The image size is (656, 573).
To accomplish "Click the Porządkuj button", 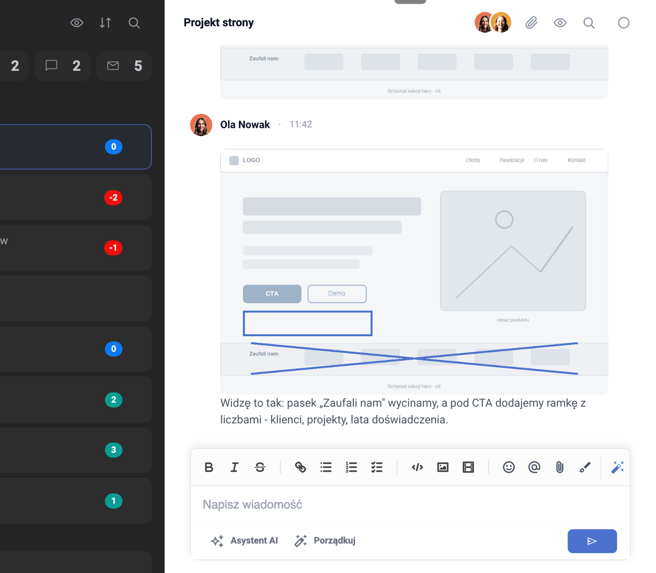I will click(325, 541).
